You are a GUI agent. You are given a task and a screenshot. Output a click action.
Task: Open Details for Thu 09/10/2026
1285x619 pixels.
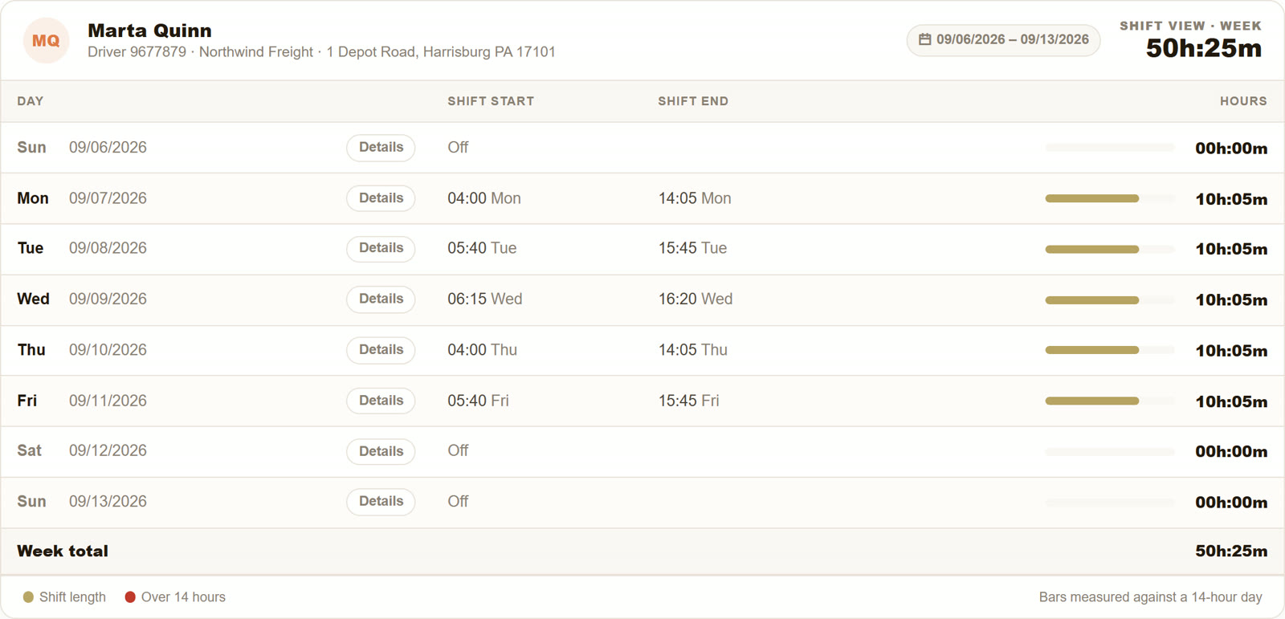pyautogui.click(x=381, y=350)
